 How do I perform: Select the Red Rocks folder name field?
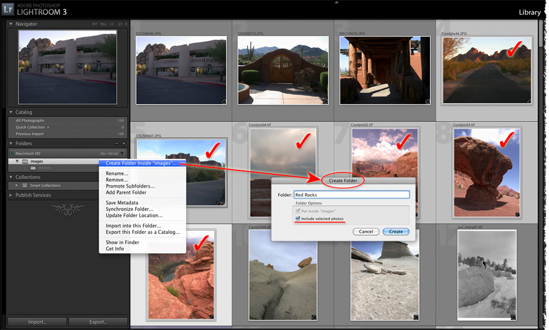[x=351, y=194]
